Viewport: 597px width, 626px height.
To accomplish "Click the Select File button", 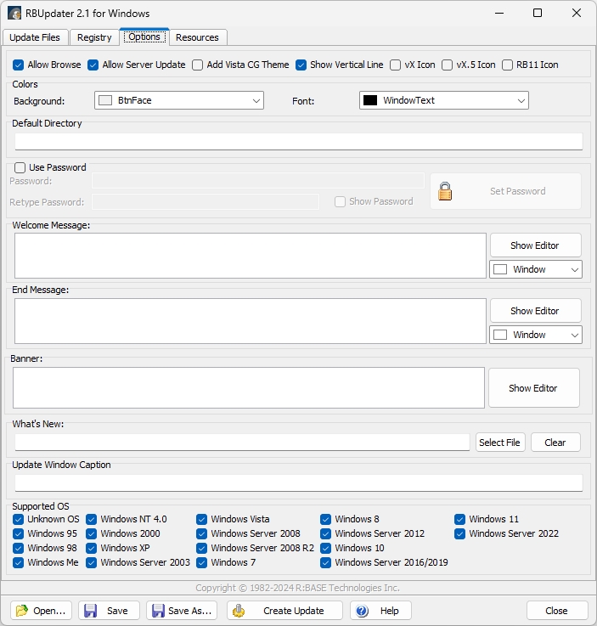I will pyautogui.click(x=500, y=443).
